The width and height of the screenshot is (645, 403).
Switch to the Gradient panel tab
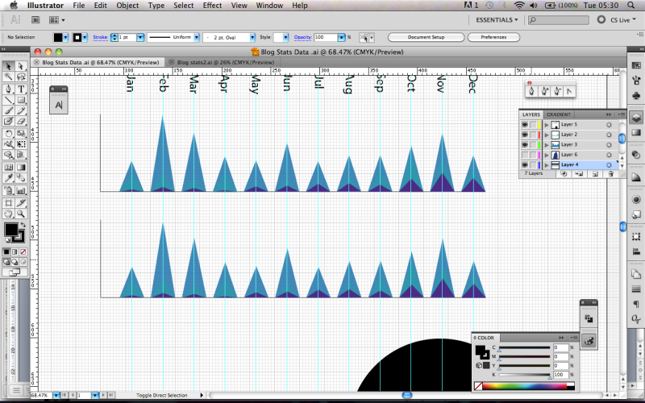tap(558, 114)
